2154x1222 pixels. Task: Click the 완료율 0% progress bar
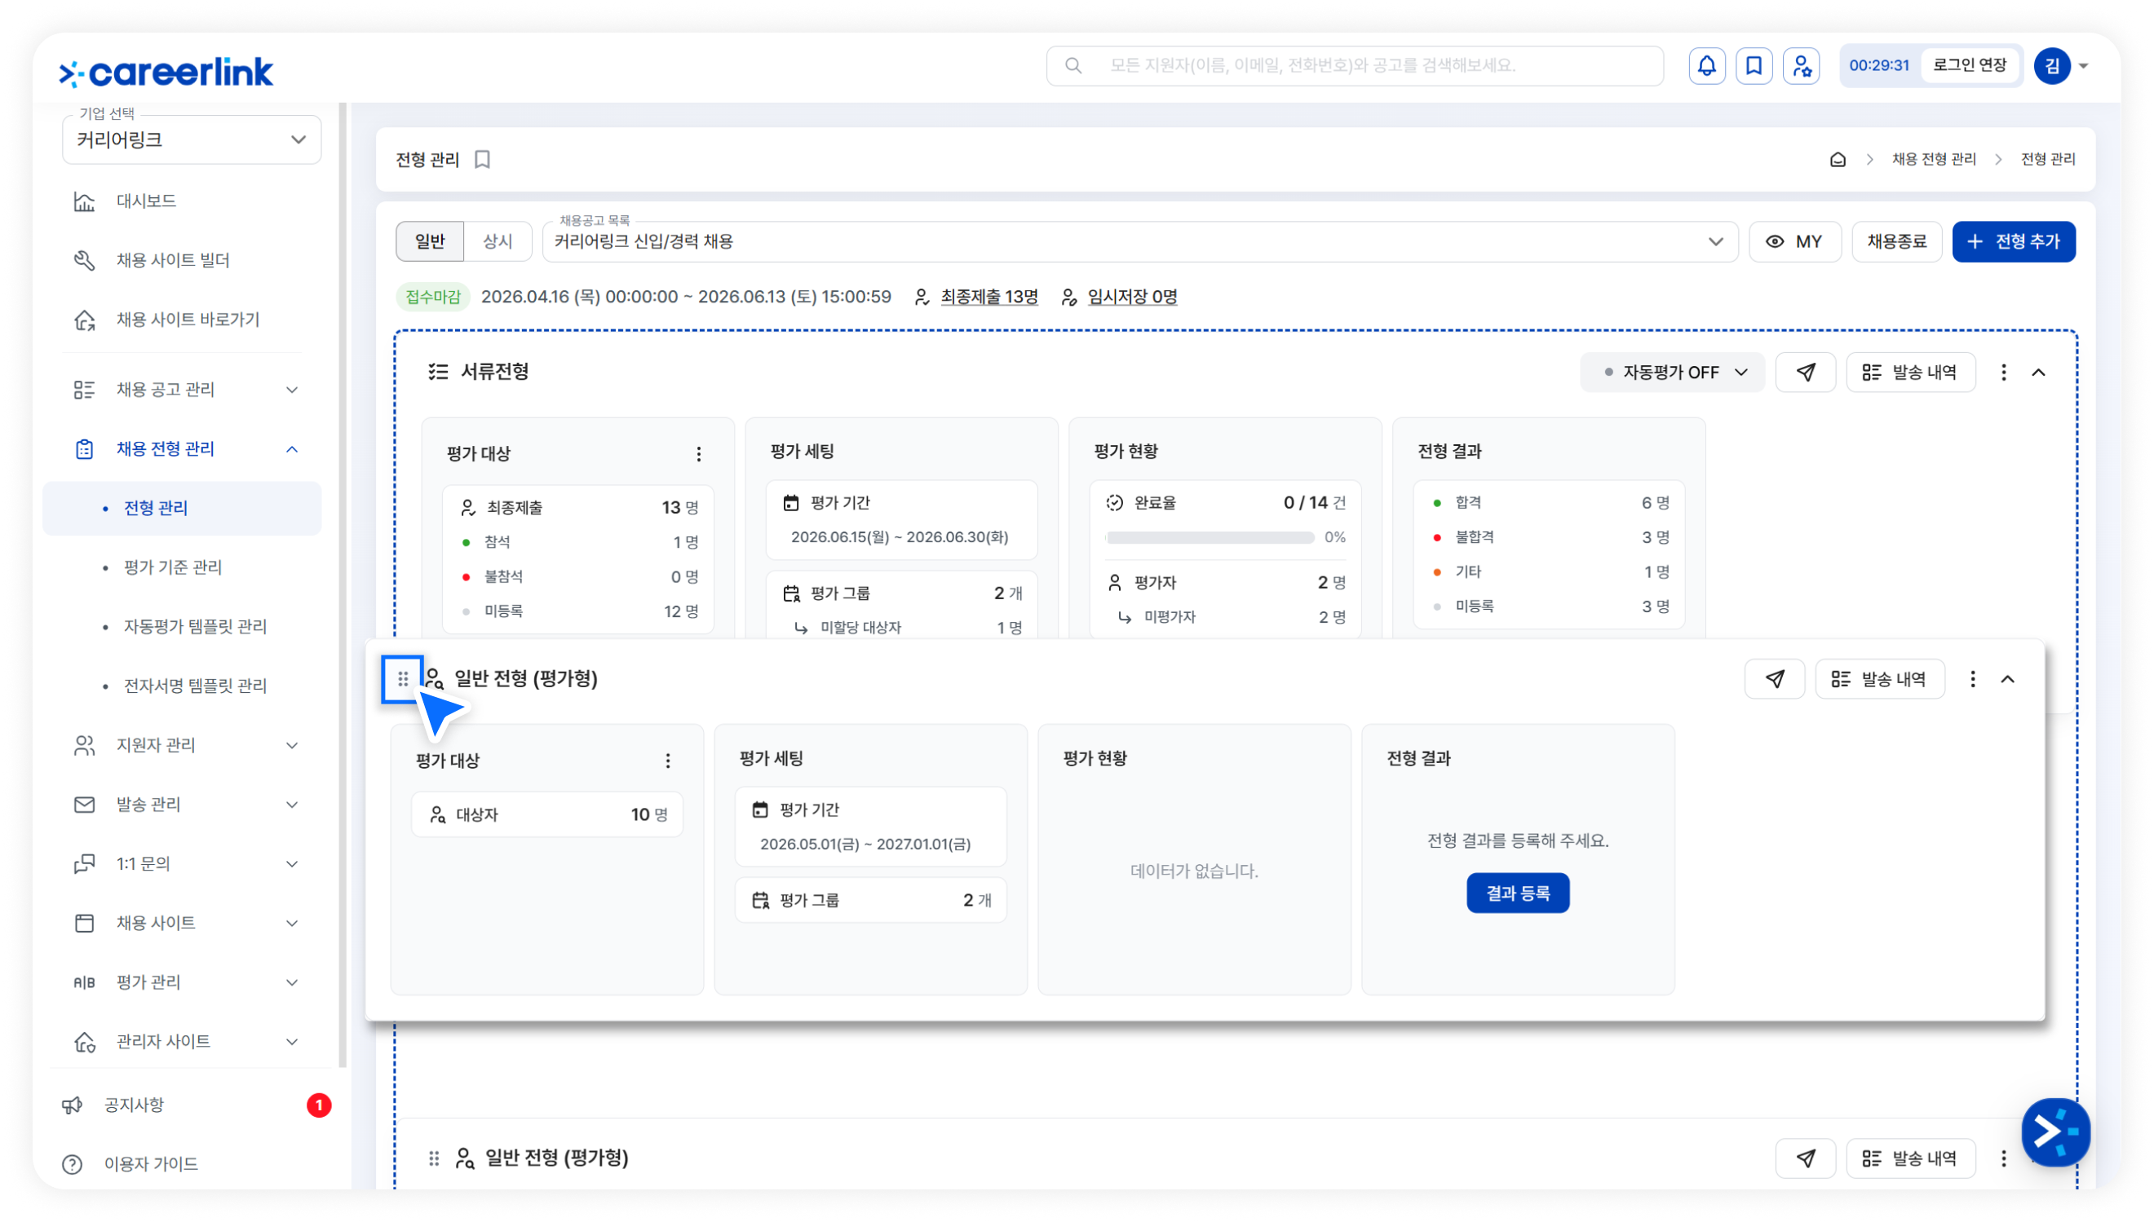(1210, 538)
